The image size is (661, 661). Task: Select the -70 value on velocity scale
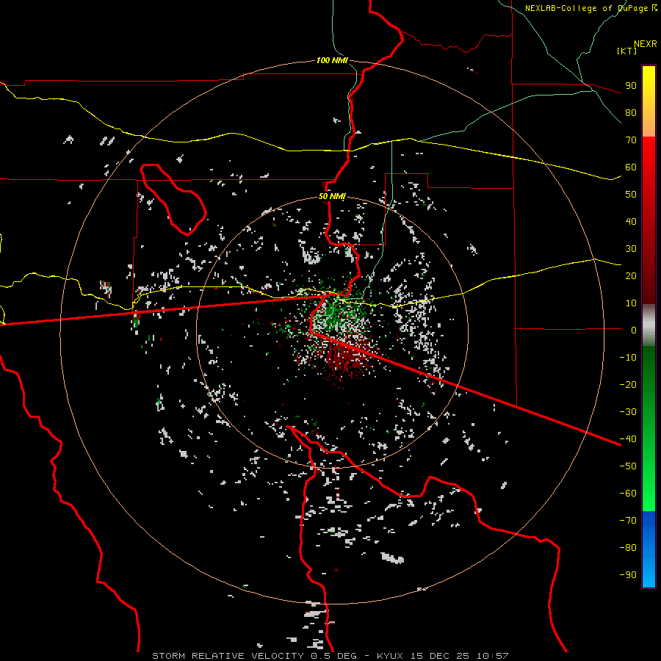click(628, 520)
